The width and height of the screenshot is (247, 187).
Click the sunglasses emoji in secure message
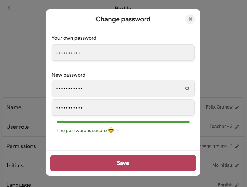click(111, 130)
